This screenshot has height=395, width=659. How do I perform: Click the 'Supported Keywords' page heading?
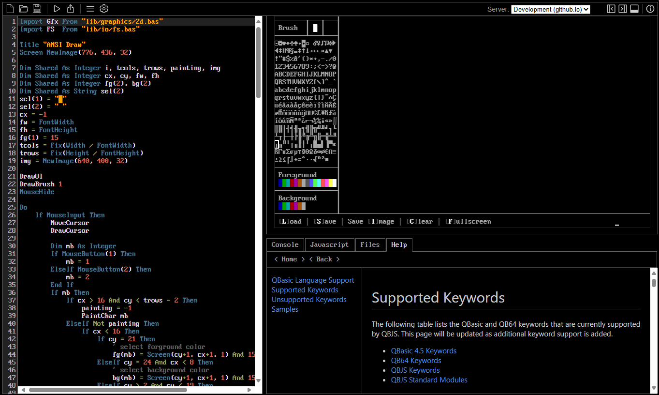click(x=438, y=298)
